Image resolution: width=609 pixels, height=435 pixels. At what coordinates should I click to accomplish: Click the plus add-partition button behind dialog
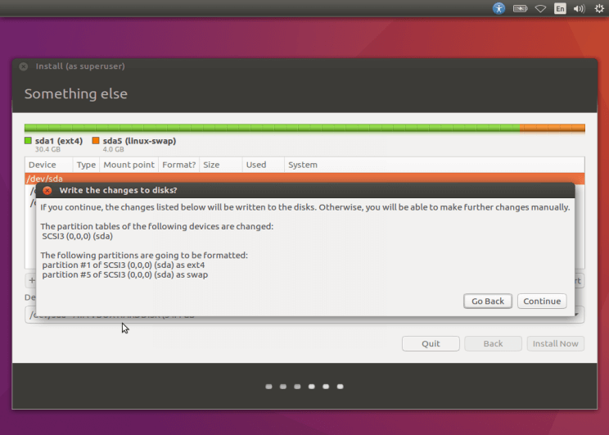[31, 280]
